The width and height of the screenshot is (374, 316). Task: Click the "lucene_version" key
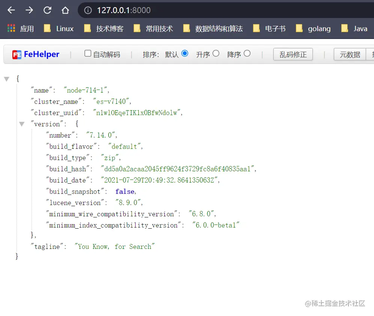coord(75,203)
